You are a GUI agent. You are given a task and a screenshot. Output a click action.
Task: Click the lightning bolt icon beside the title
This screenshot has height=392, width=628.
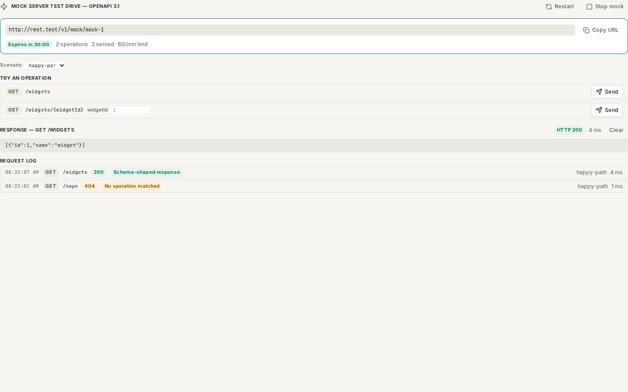pos(4,7)
